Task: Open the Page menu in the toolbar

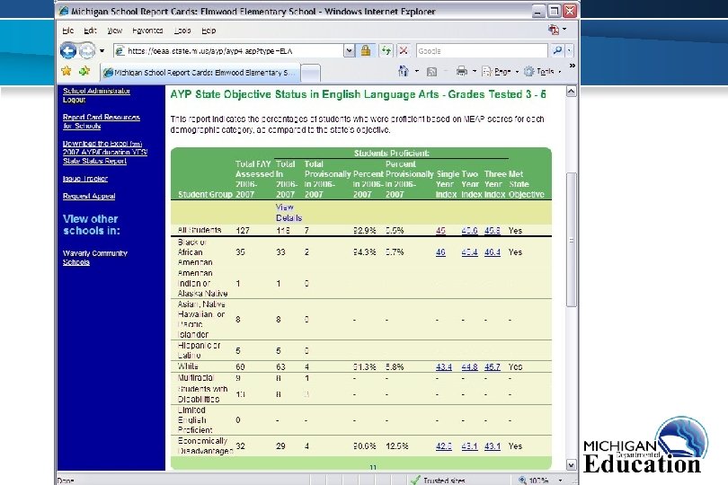Action: pos(500,72)
